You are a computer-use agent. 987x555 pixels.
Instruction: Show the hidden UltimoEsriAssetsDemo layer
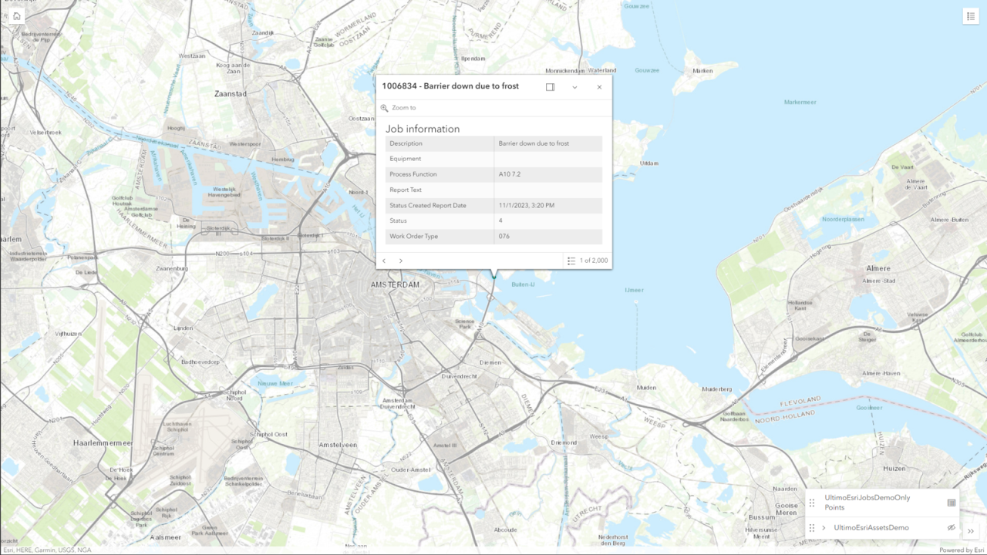point(951,528)
